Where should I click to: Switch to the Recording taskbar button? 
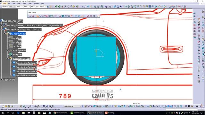[x=112, y=113]
